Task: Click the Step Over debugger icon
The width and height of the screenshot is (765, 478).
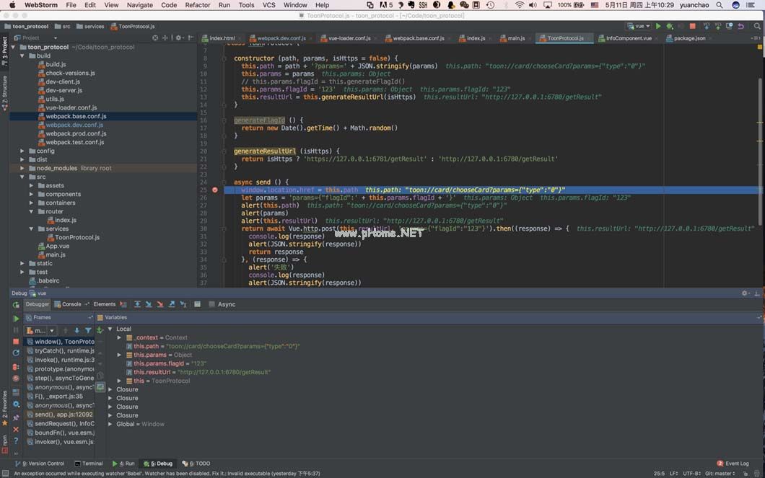Action: pyautogui.click(x=136, y=304)
